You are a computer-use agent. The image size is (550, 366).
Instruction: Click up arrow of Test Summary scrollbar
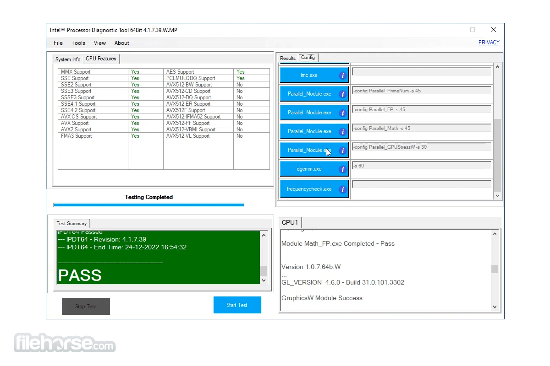click(x=264, y=235)
